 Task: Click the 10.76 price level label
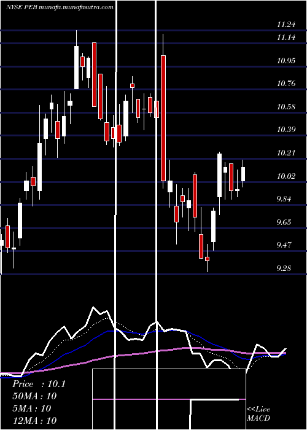coord(286,84)
